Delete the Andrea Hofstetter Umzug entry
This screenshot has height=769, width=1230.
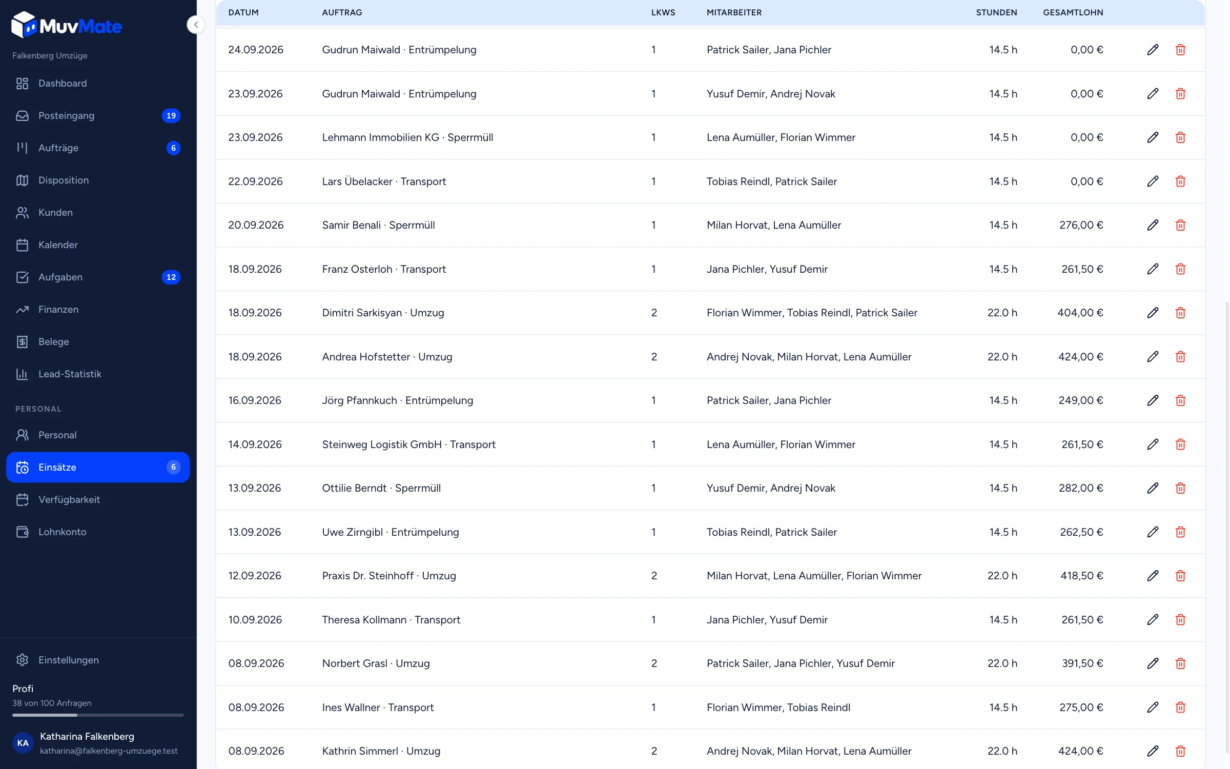1180,357
